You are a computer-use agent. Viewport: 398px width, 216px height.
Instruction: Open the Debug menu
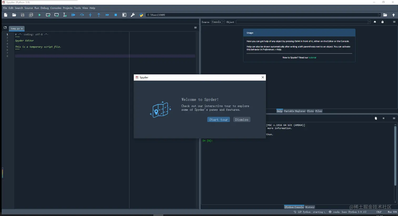coord(44,8)
